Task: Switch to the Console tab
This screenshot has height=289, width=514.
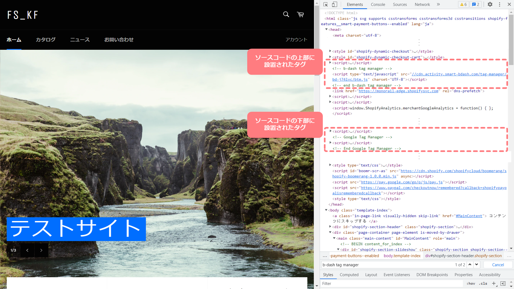Action: pyautogui.click(x=378, y=4)
